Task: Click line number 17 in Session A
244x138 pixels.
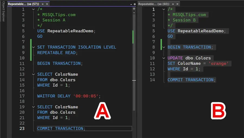Action: tap(22, 96)
